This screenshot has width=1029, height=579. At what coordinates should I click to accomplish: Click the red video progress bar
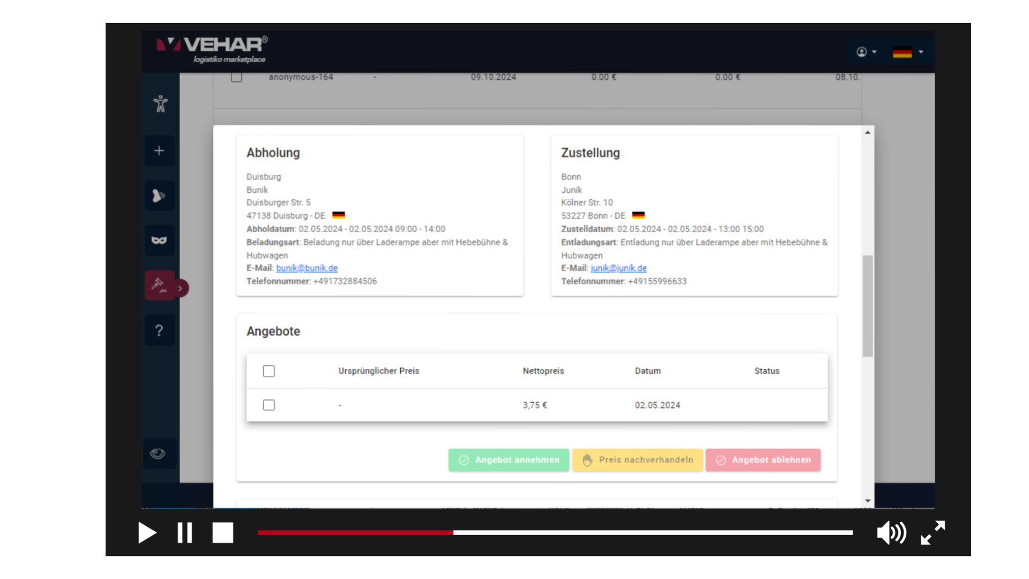click(355, 532)
